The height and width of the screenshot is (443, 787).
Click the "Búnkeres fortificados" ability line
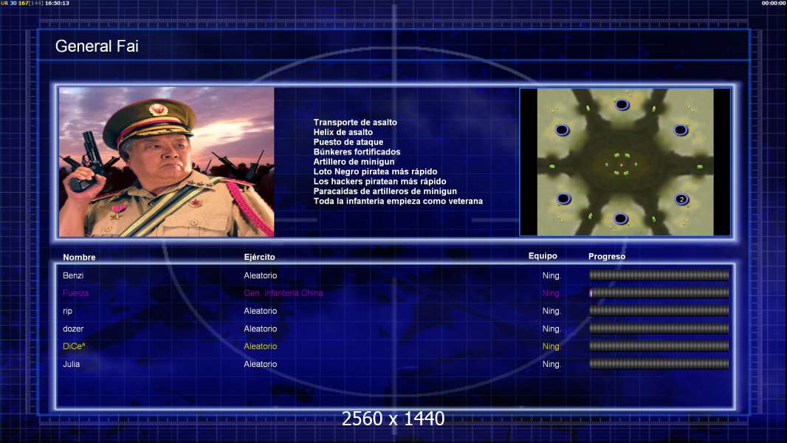click(357, 151)
